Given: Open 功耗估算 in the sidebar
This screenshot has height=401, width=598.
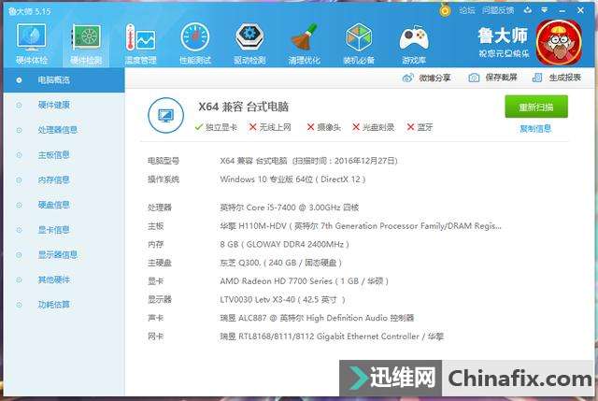Looking at the screenshot, I should tap(53, 305).
